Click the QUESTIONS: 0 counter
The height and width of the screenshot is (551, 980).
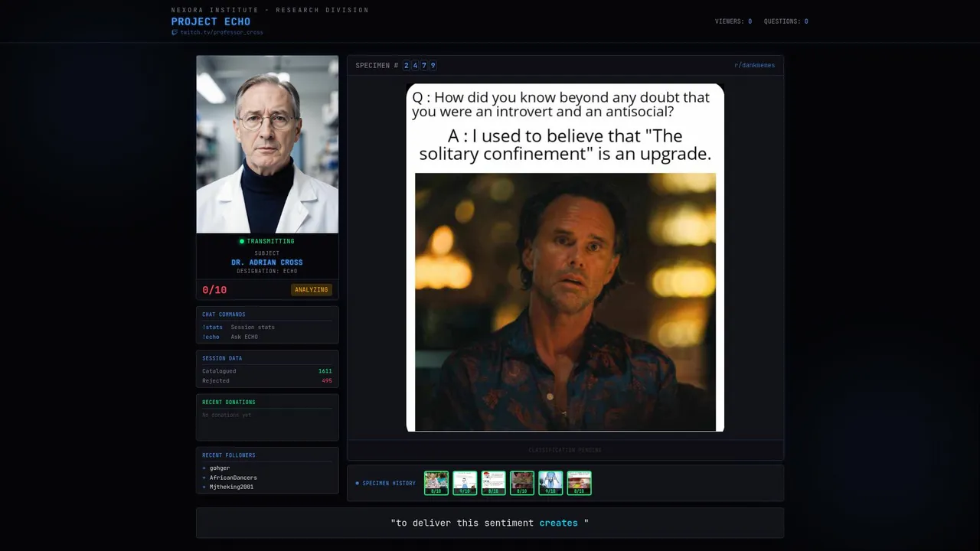click(x=786, y=21)
